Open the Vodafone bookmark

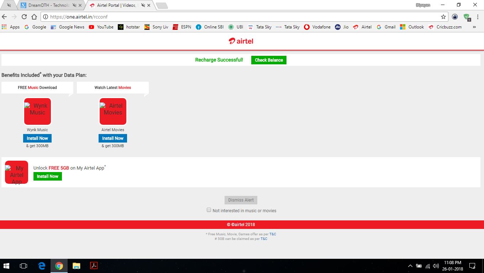tap(317, 27)
